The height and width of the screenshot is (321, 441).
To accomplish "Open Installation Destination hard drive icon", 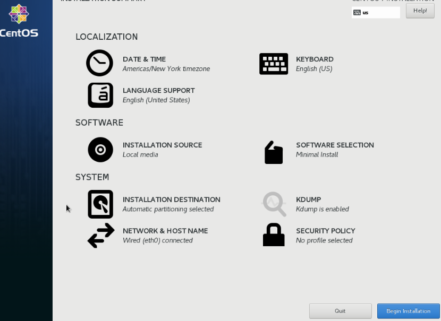I will click(100, 204).
